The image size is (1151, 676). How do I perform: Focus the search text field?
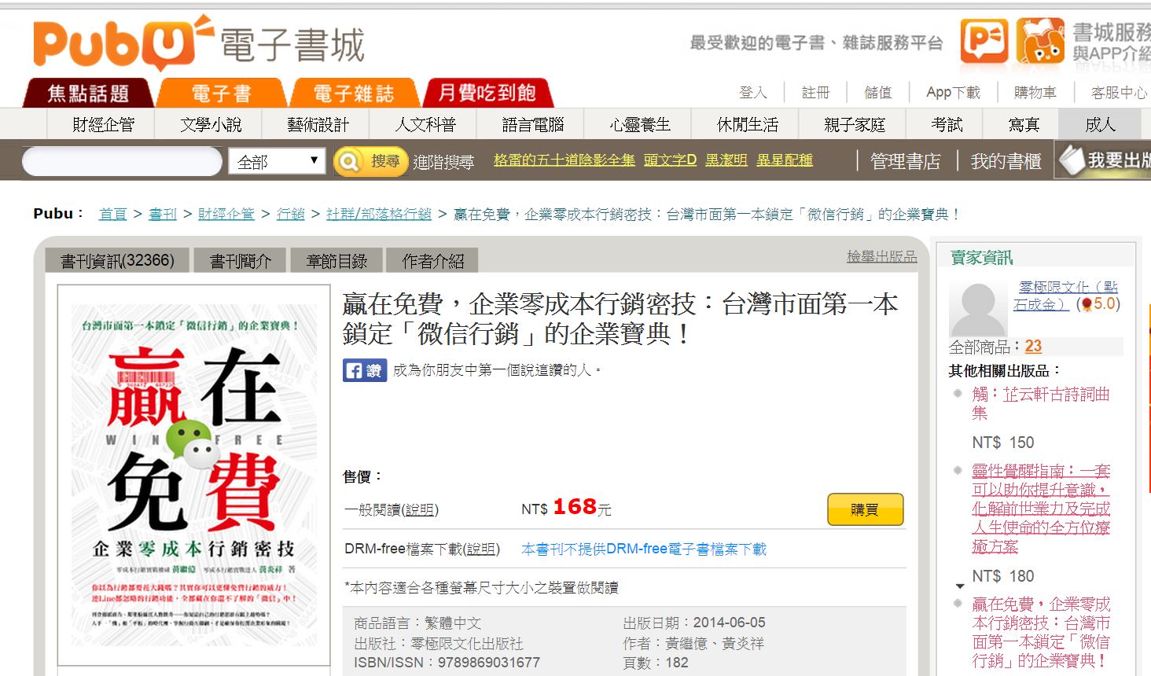click(123, 162)
